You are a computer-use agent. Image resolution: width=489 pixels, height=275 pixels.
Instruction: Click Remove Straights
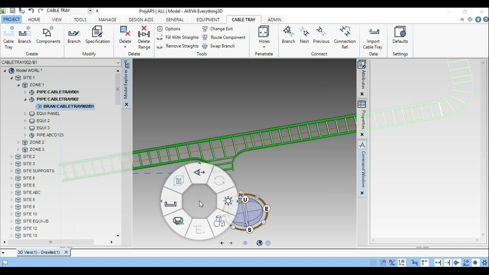click(178, 46)
